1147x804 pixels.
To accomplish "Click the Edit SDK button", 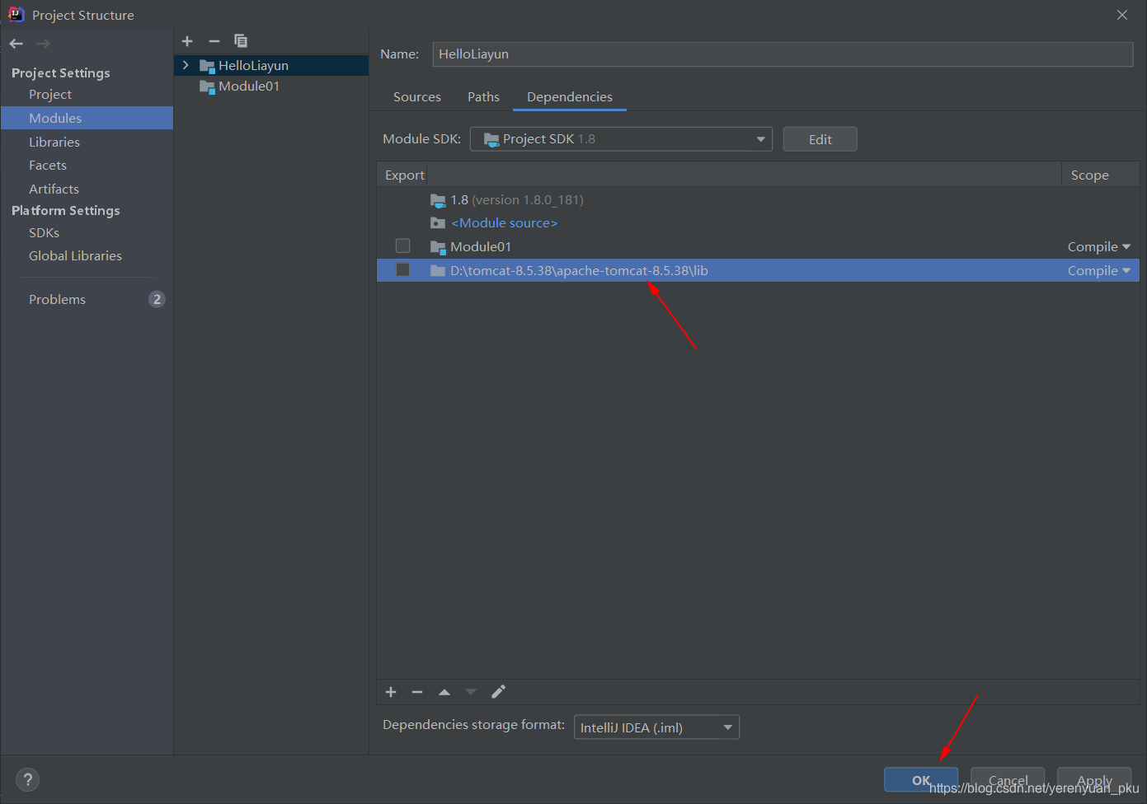I will (x=820, y=139).
